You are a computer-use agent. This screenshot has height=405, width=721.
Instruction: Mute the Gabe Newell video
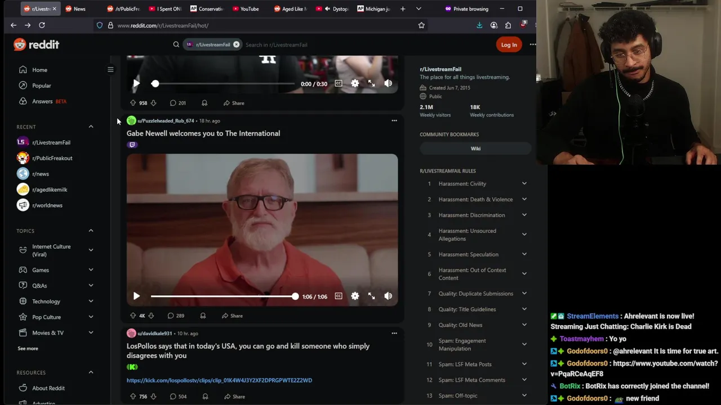pos(388,296)
